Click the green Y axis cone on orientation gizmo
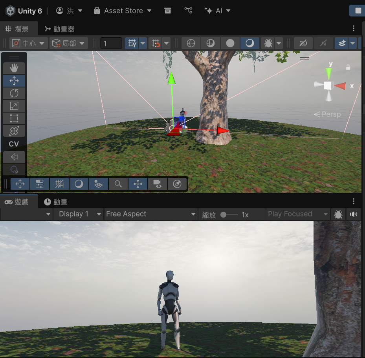365x358 pixels. pyautogui.click(x=329, y=73)
